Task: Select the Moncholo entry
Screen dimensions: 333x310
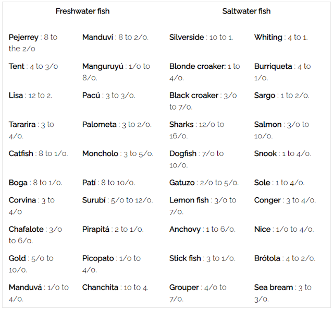Action: tap(118, 153)
